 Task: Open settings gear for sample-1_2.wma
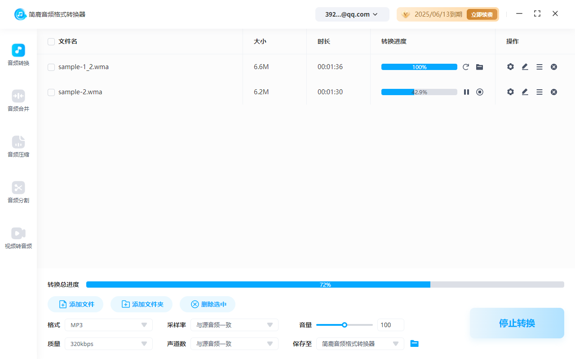click(510, 67)
